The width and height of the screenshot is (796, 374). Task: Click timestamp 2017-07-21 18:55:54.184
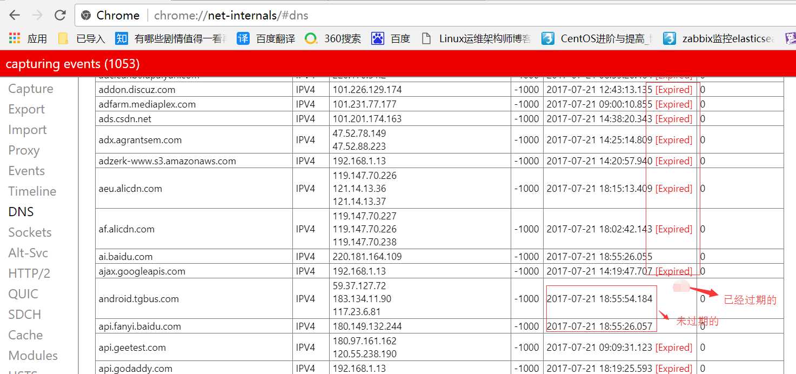(599, 299)
